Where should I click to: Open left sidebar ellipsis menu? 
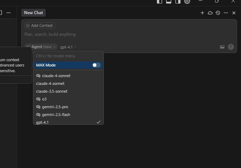click(x=9, y=13)
